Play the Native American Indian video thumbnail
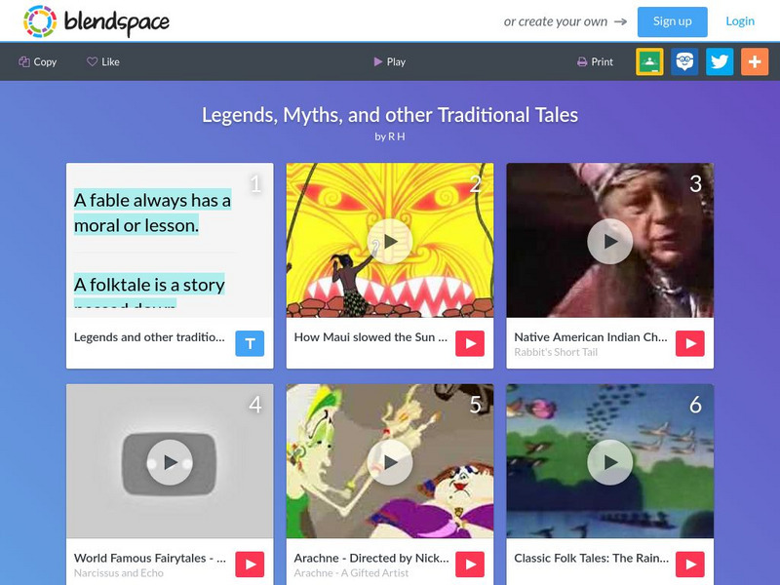 coord(610,241)
